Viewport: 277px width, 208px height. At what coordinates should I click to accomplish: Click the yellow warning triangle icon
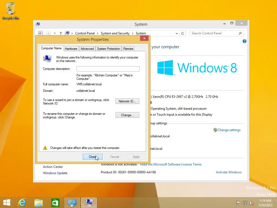click(x=45, y=148)
